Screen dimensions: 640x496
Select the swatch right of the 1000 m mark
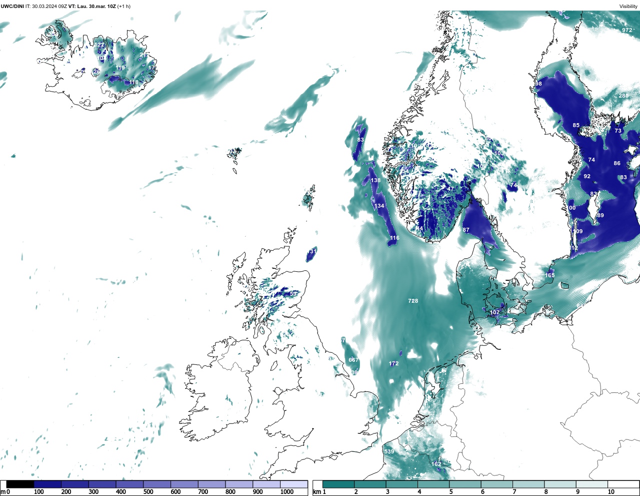coord(294,484)
